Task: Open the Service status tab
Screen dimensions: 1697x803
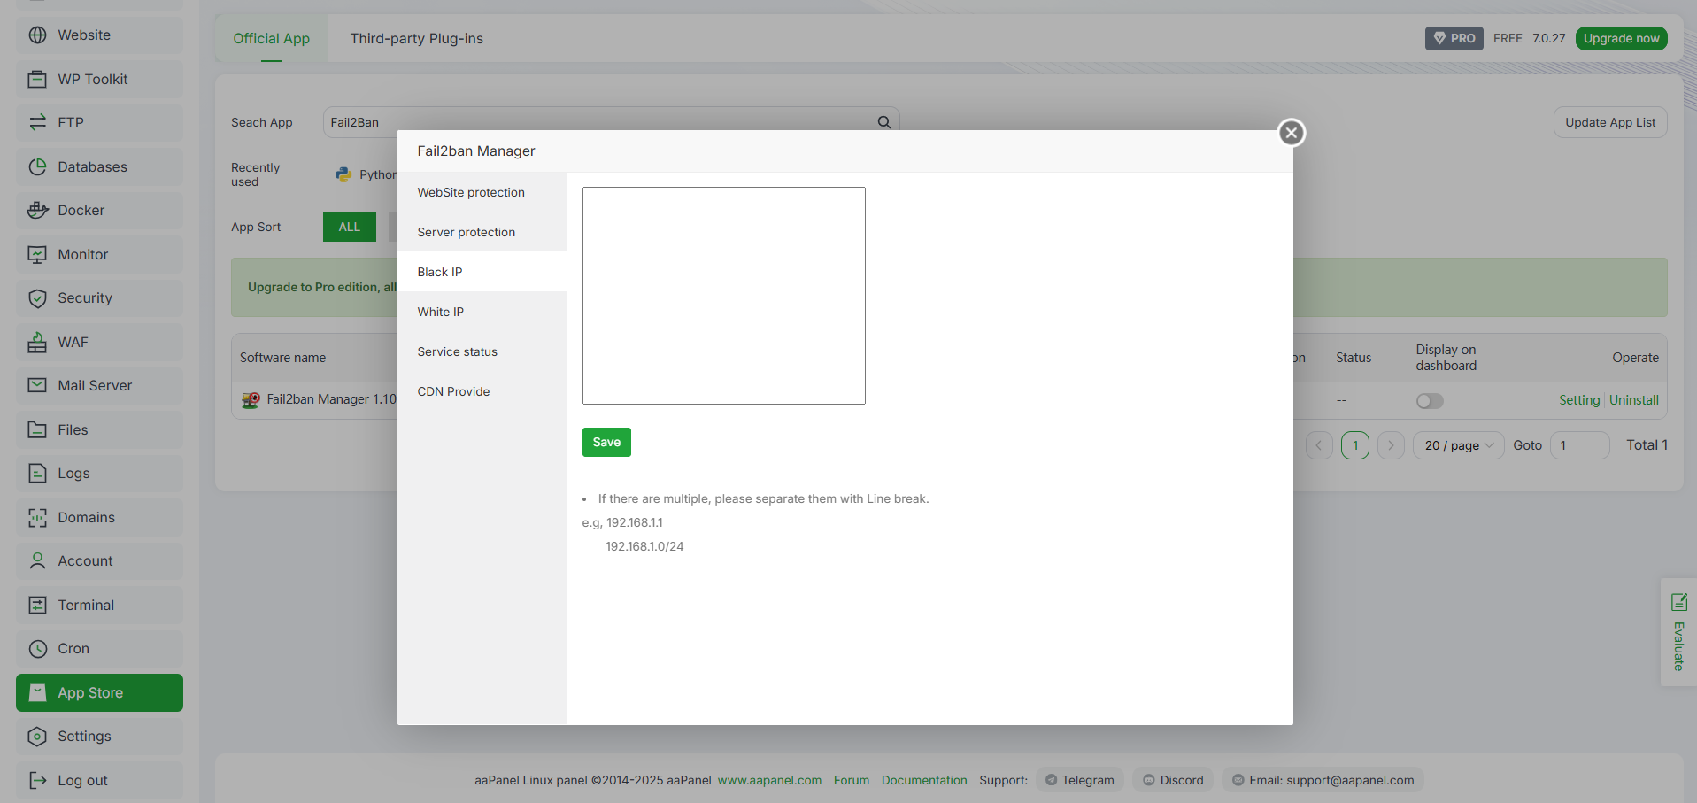Action: (482, 351)
